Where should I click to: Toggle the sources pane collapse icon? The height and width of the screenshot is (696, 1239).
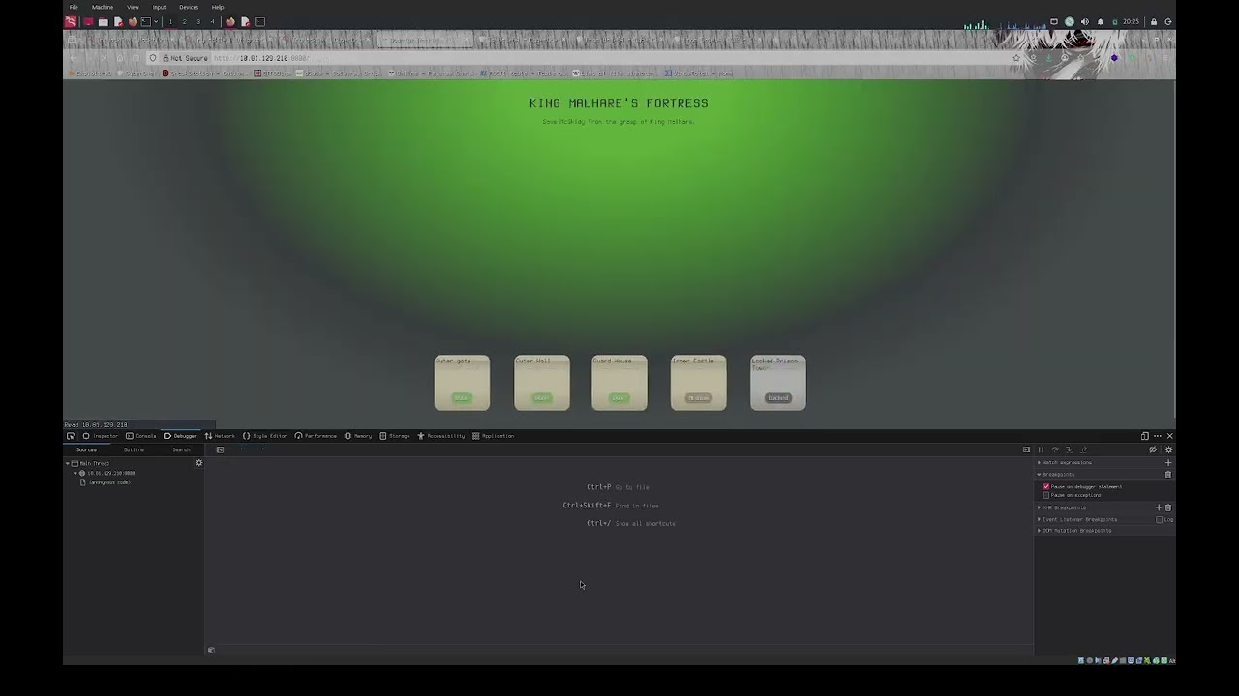(220, 449)
